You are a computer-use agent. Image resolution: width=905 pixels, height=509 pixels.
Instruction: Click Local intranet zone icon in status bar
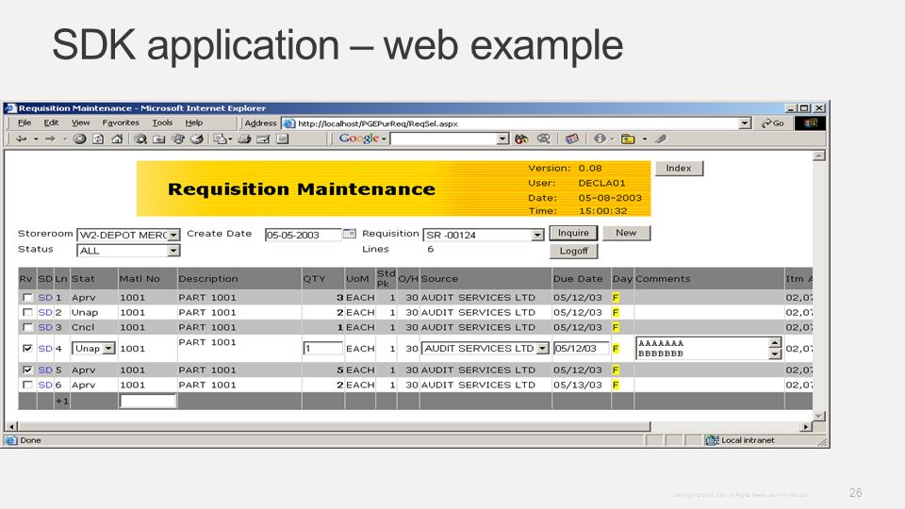(x=713, y=440)
